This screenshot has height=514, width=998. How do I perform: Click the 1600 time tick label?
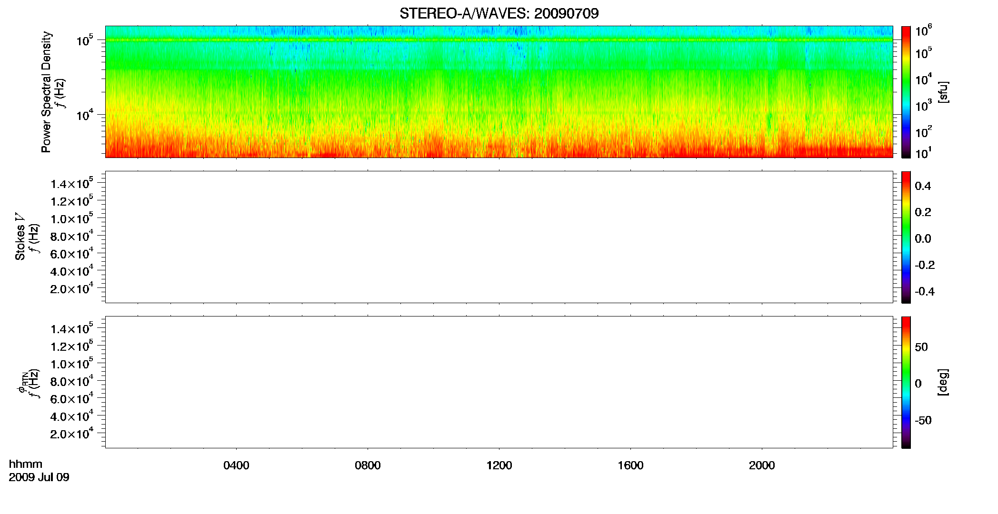[x=630, y=465]
